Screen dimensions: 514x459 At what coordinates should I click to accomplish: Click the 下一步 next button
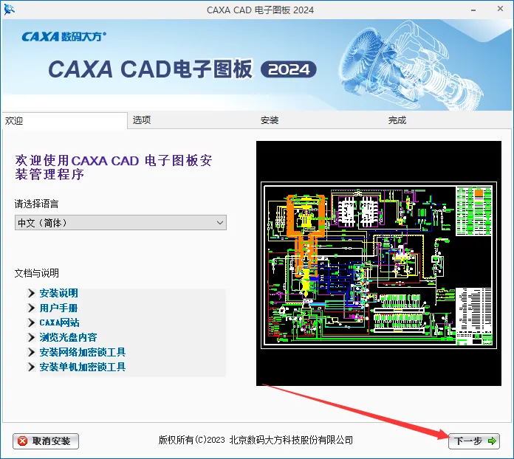[x=474, y=441]
